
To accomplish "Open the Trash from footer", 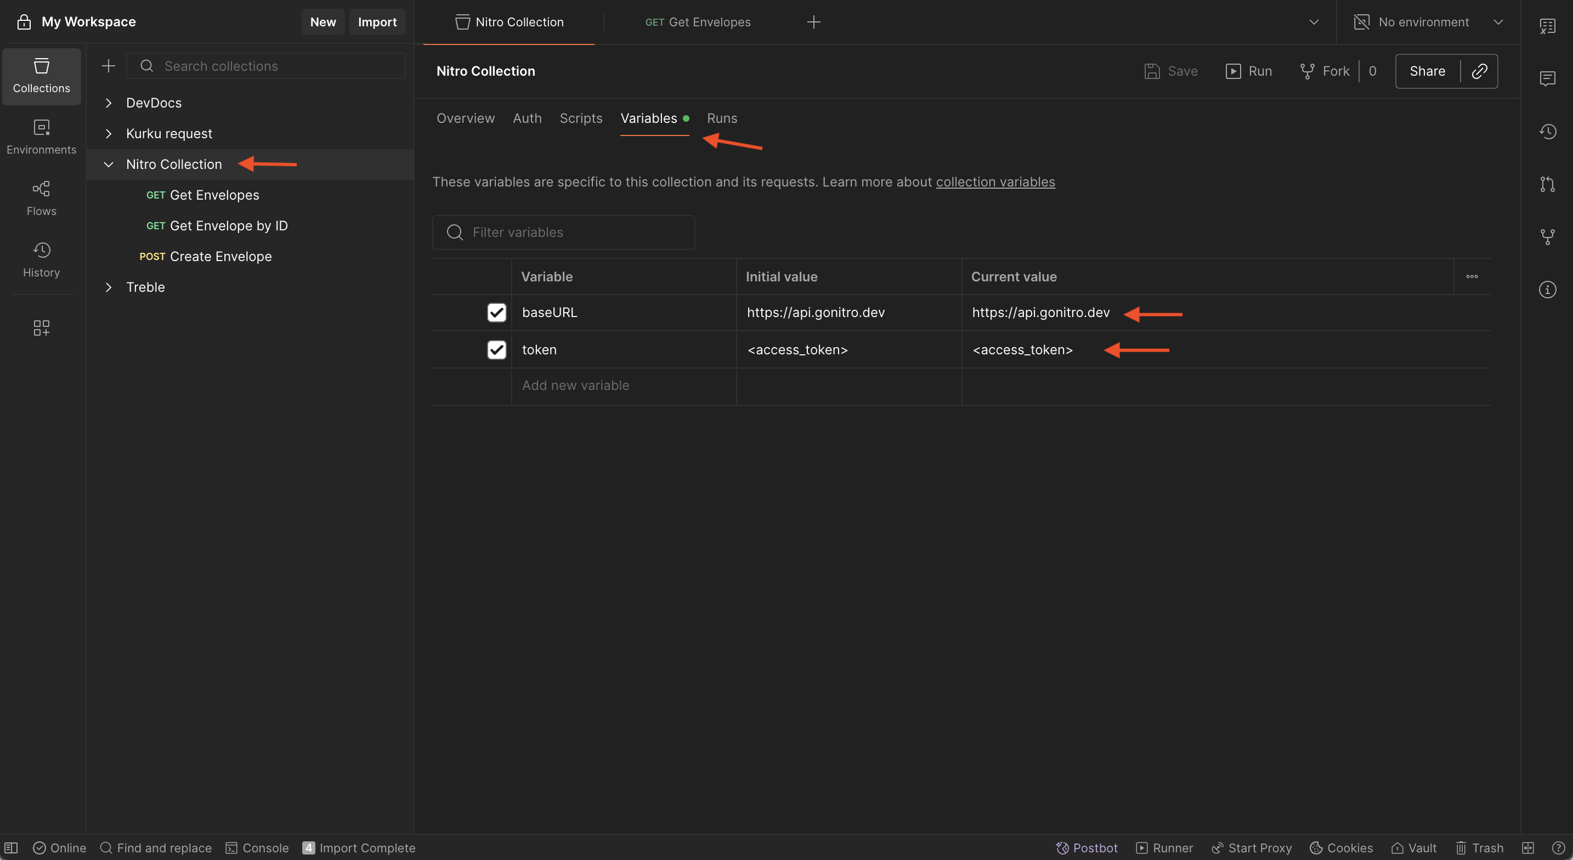I will pos(1479,848).
